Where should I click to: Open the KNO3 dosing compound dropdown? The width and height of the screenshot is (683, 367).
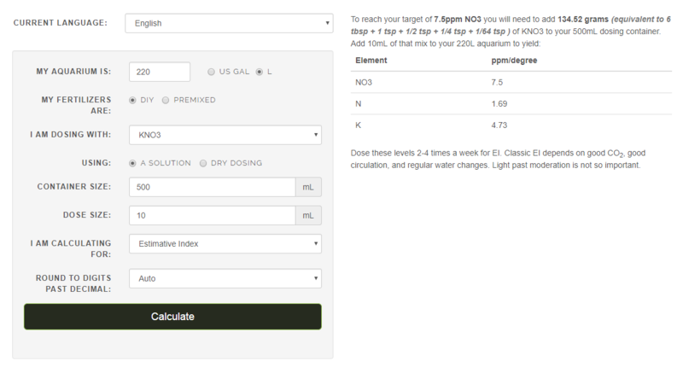coord(225,135)
